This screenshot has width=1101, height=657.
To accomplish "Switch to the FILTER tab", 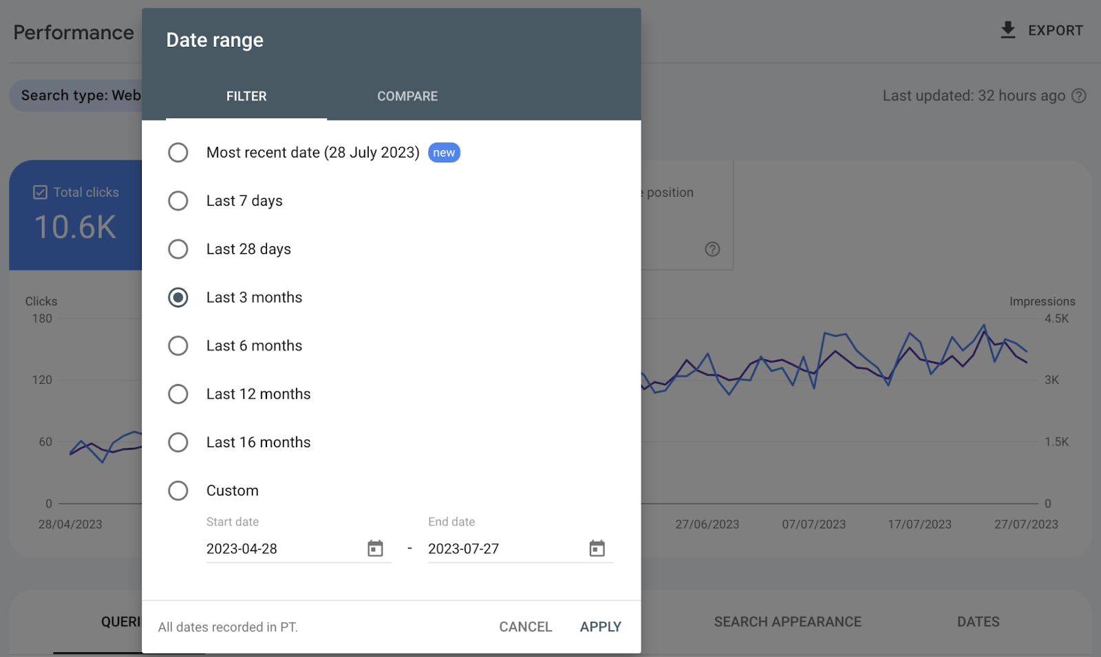I will tap(246, 96).
